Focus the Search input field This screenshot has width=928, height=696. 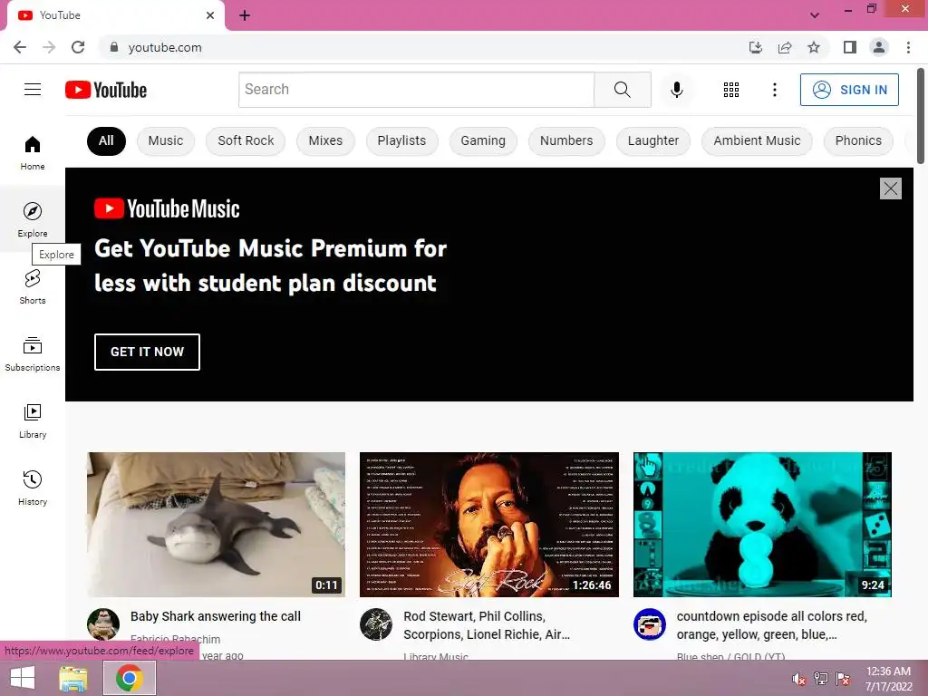tap(417, 90)
